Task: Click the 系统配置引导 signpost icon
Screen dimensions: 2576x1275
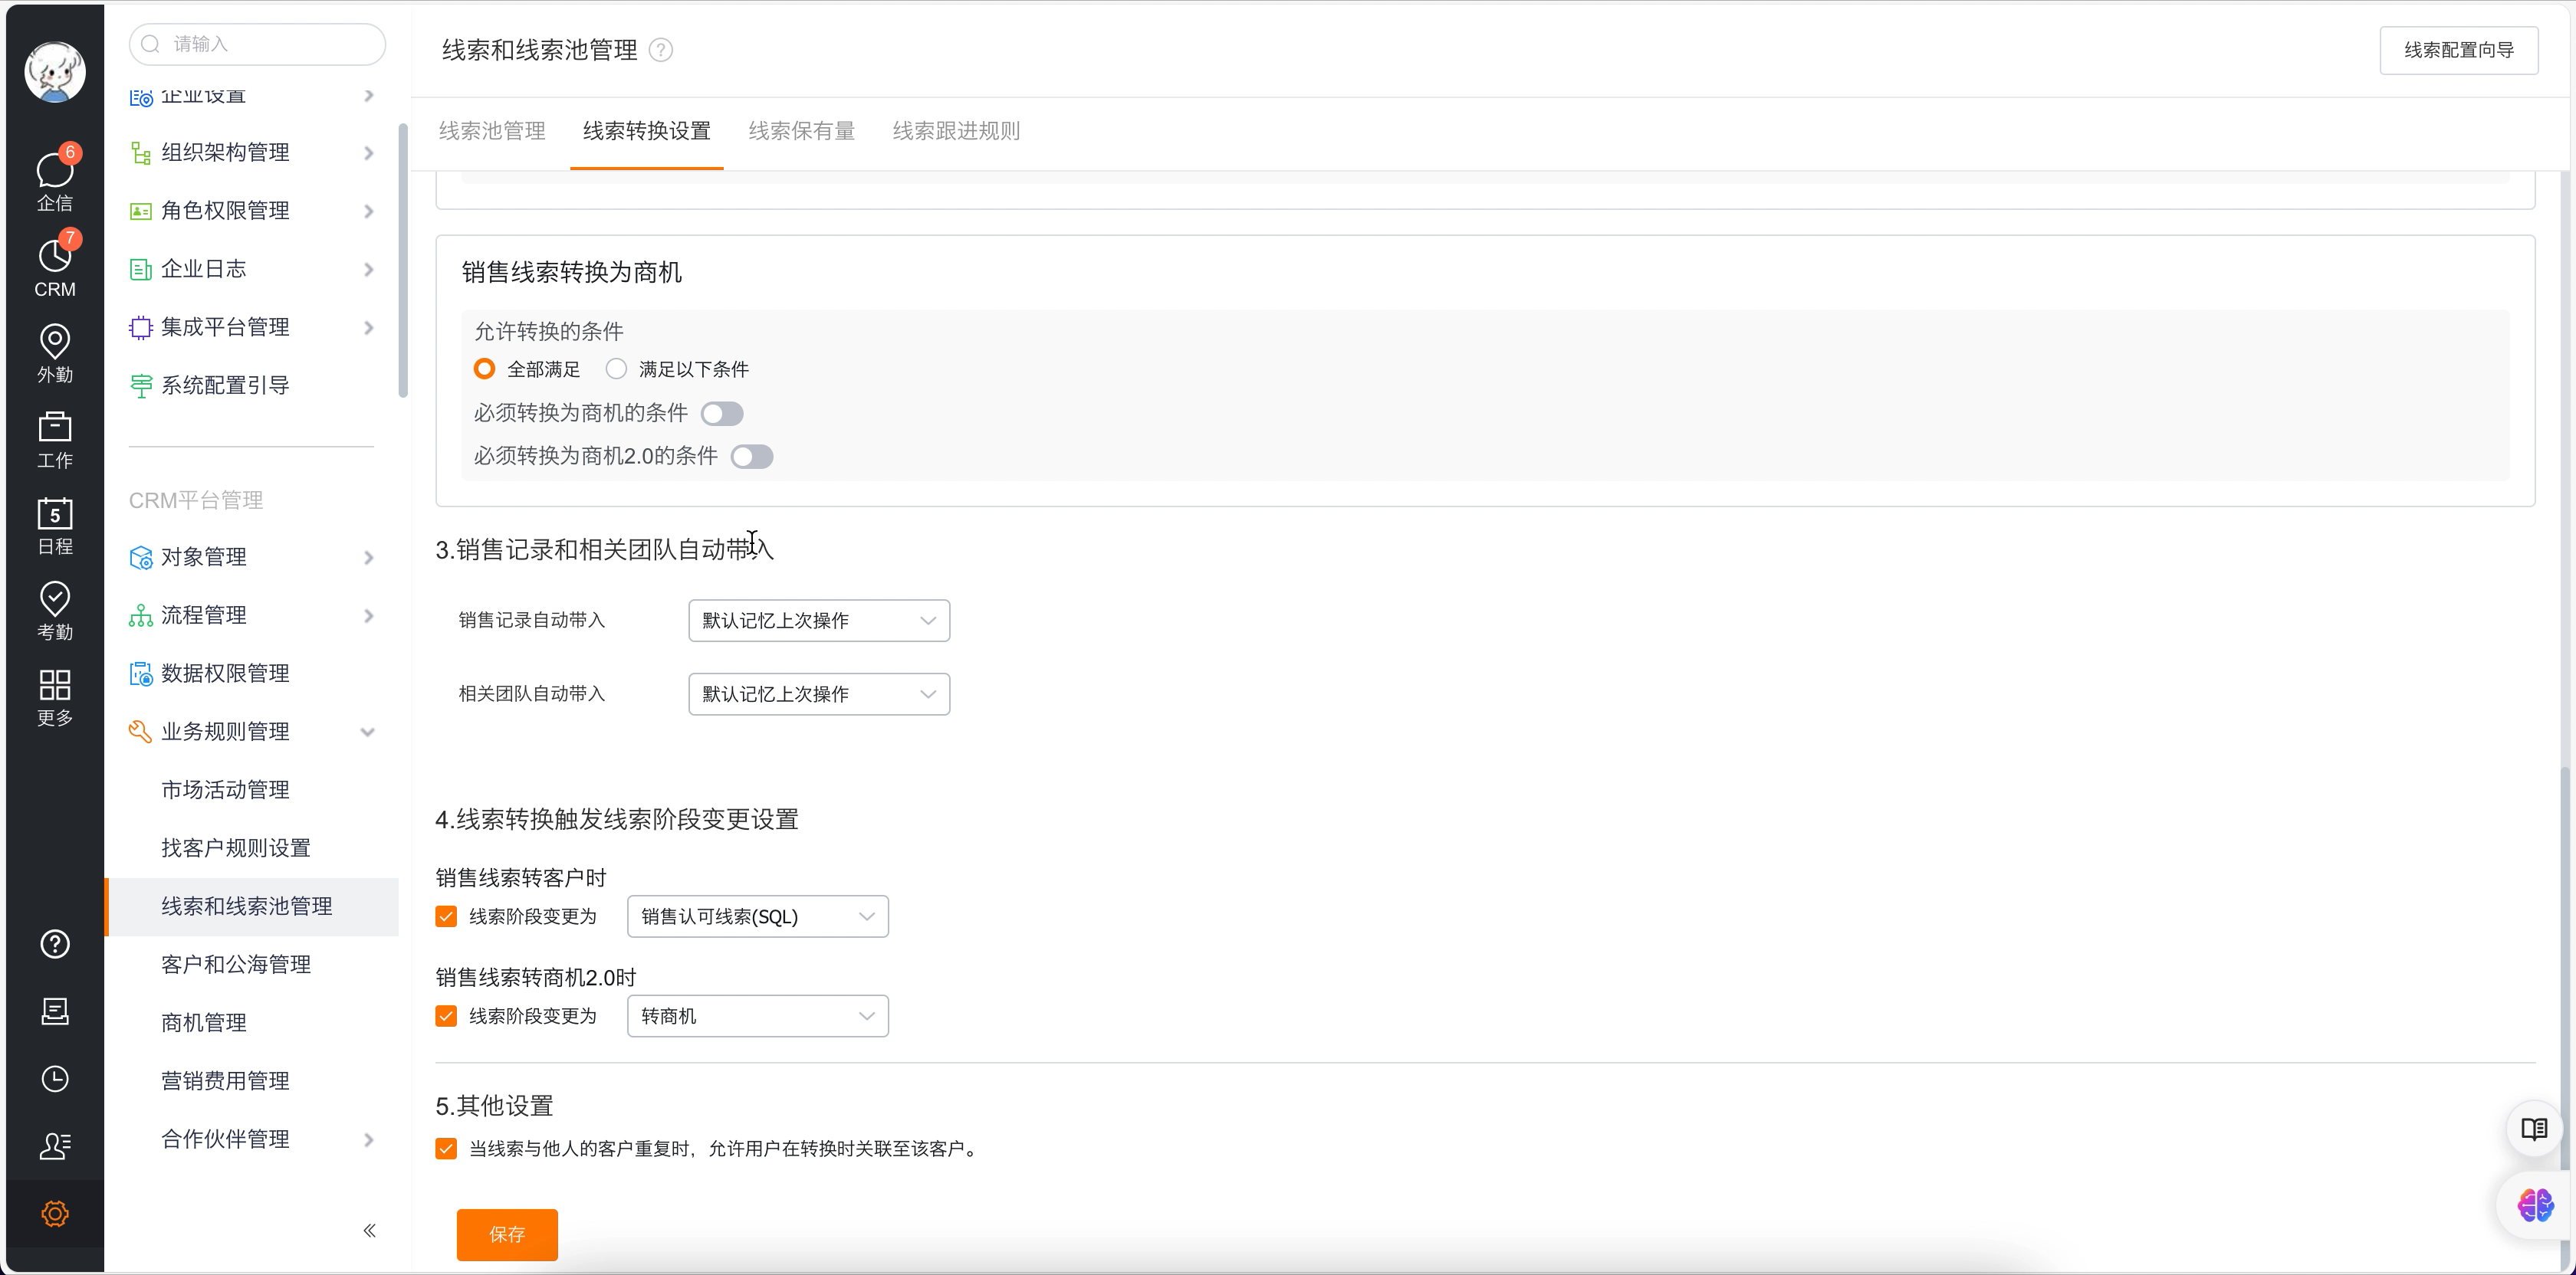Action: 141,385
